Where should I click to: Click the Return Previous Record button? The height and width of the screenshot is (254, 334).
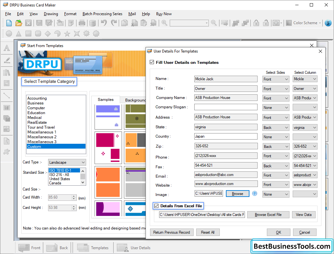(x=172, y=232)
